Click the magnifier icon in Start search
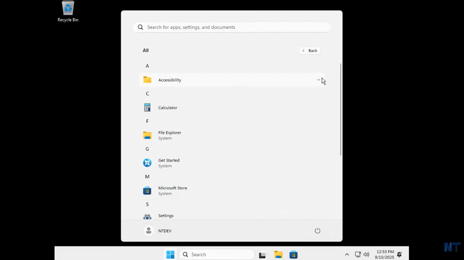Viewport: 464px width, 260px height. pos(140,27)
